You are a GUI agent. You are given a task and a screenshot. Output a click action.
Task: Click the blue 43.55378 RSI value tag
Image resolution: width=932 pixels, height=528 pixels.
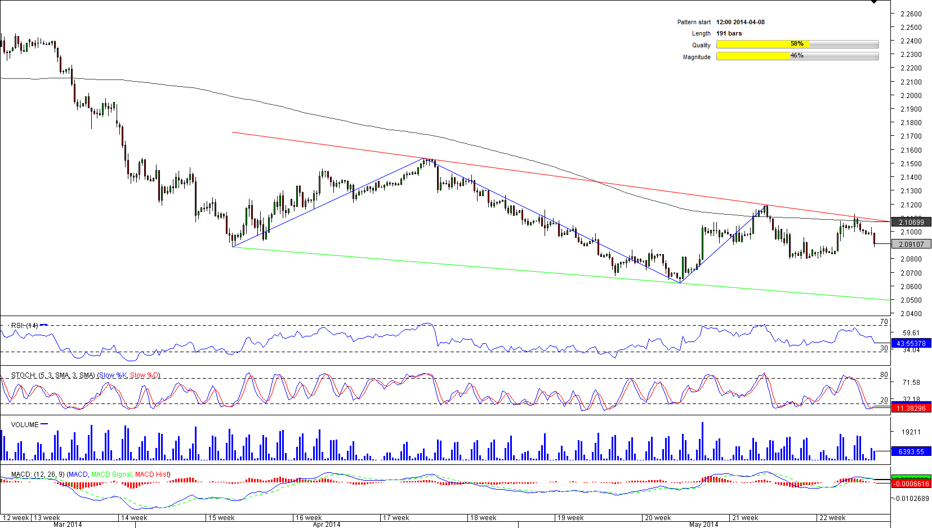tap(911, 343)
